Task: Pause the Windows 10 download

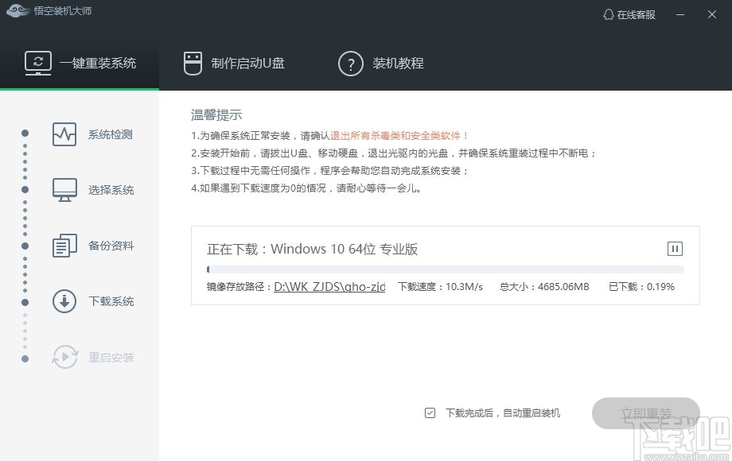Action: tap(675, 248)
